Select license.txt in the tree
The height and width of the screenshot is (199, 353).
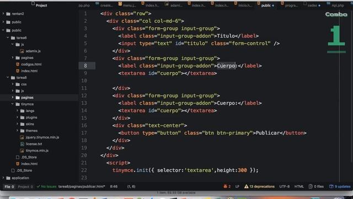pos(34,144)
